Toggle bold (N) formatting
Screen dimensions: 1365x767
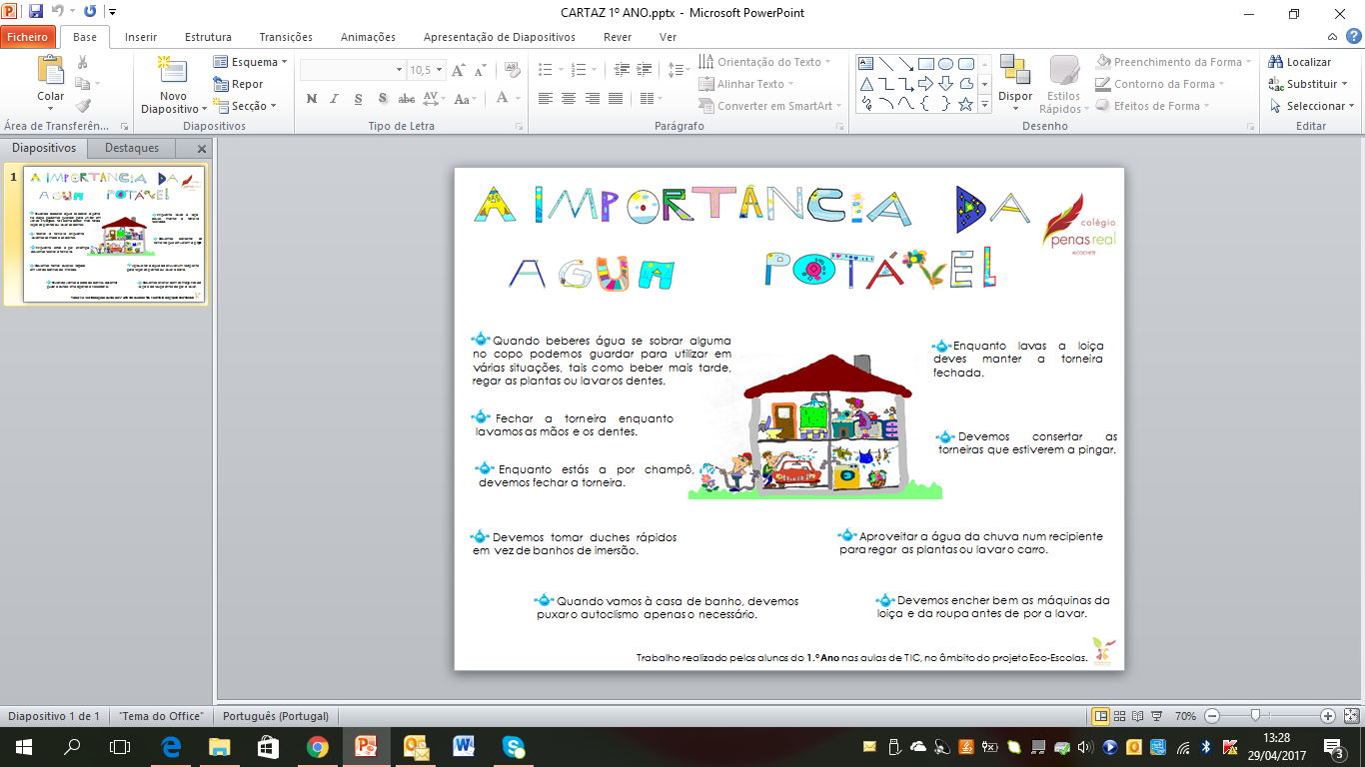pyautogui.click(x=311, y=99)
